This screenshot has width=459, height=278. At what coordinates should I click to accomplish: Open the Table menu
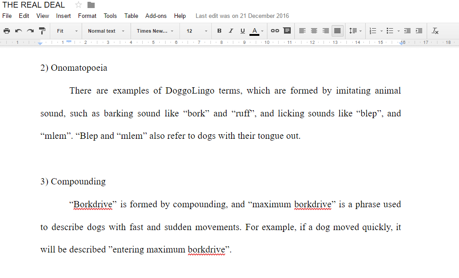pos(131,16)
